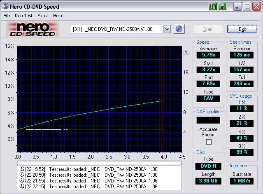
Task: Click the disc info button beside drive selector
Action: point(179,29)
